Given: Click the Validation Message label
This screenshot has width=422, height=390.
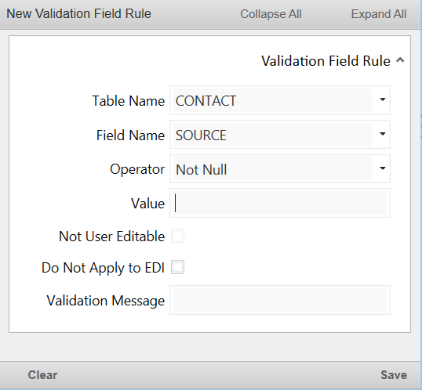Looking at the screenshot, I should click(106, 301).
